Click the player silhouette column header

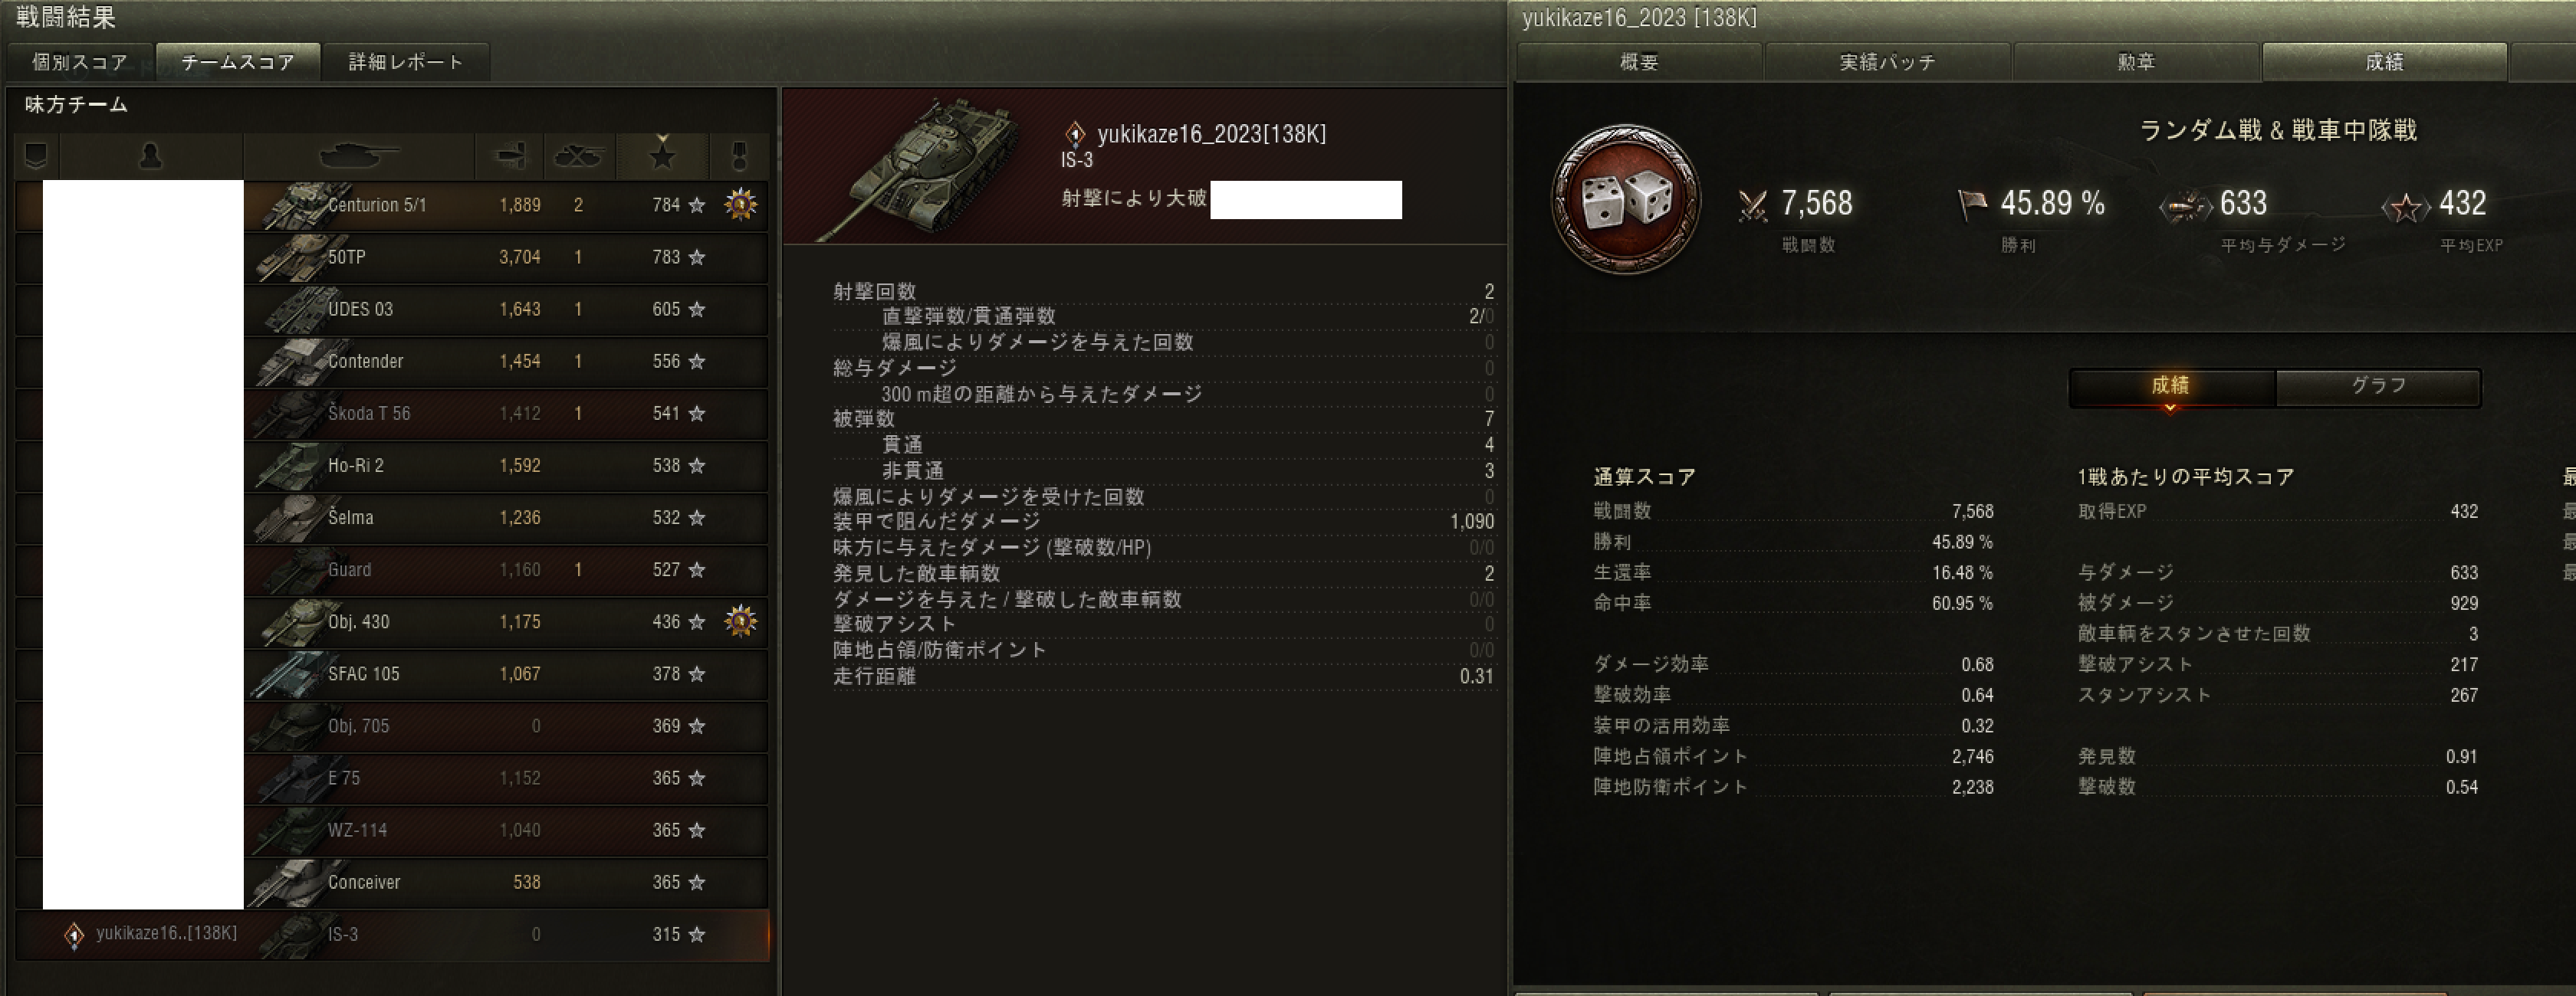tap(151, 156)
